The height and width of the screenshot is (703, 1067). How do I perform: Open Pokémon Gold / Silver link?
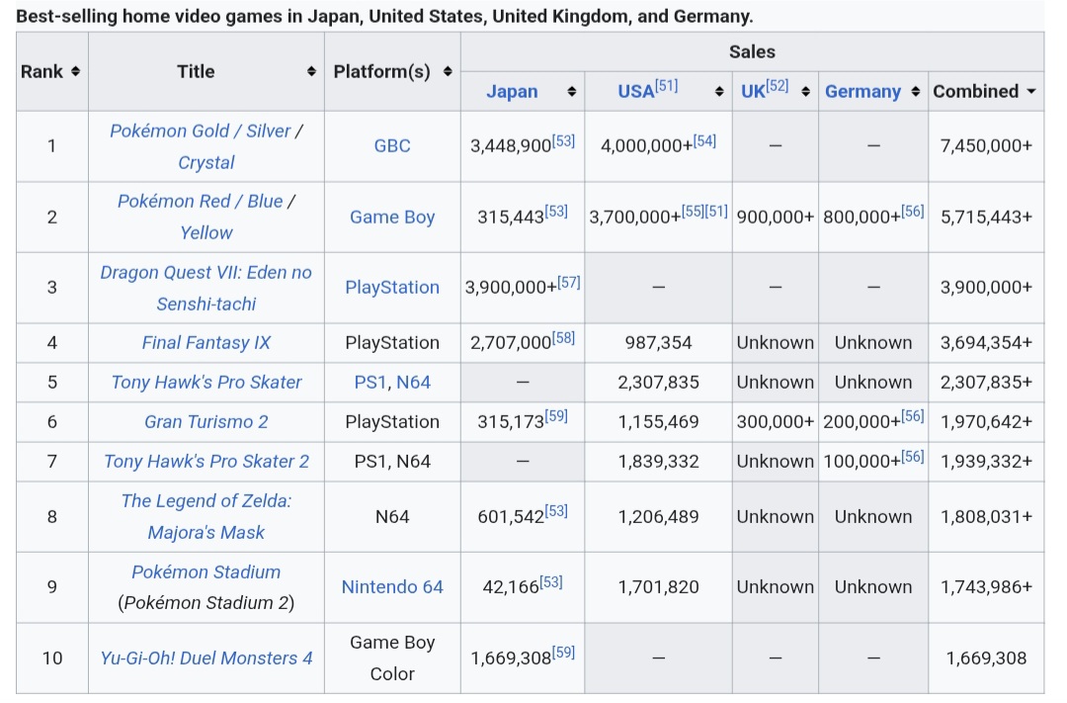[x=201, y=131]
